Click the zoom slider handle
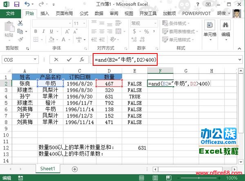The height and width of the screenshot is (181, 245). [199, 178]
